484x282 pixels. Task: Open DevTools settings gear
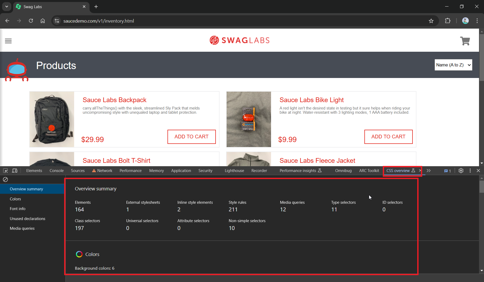(461, 171)
